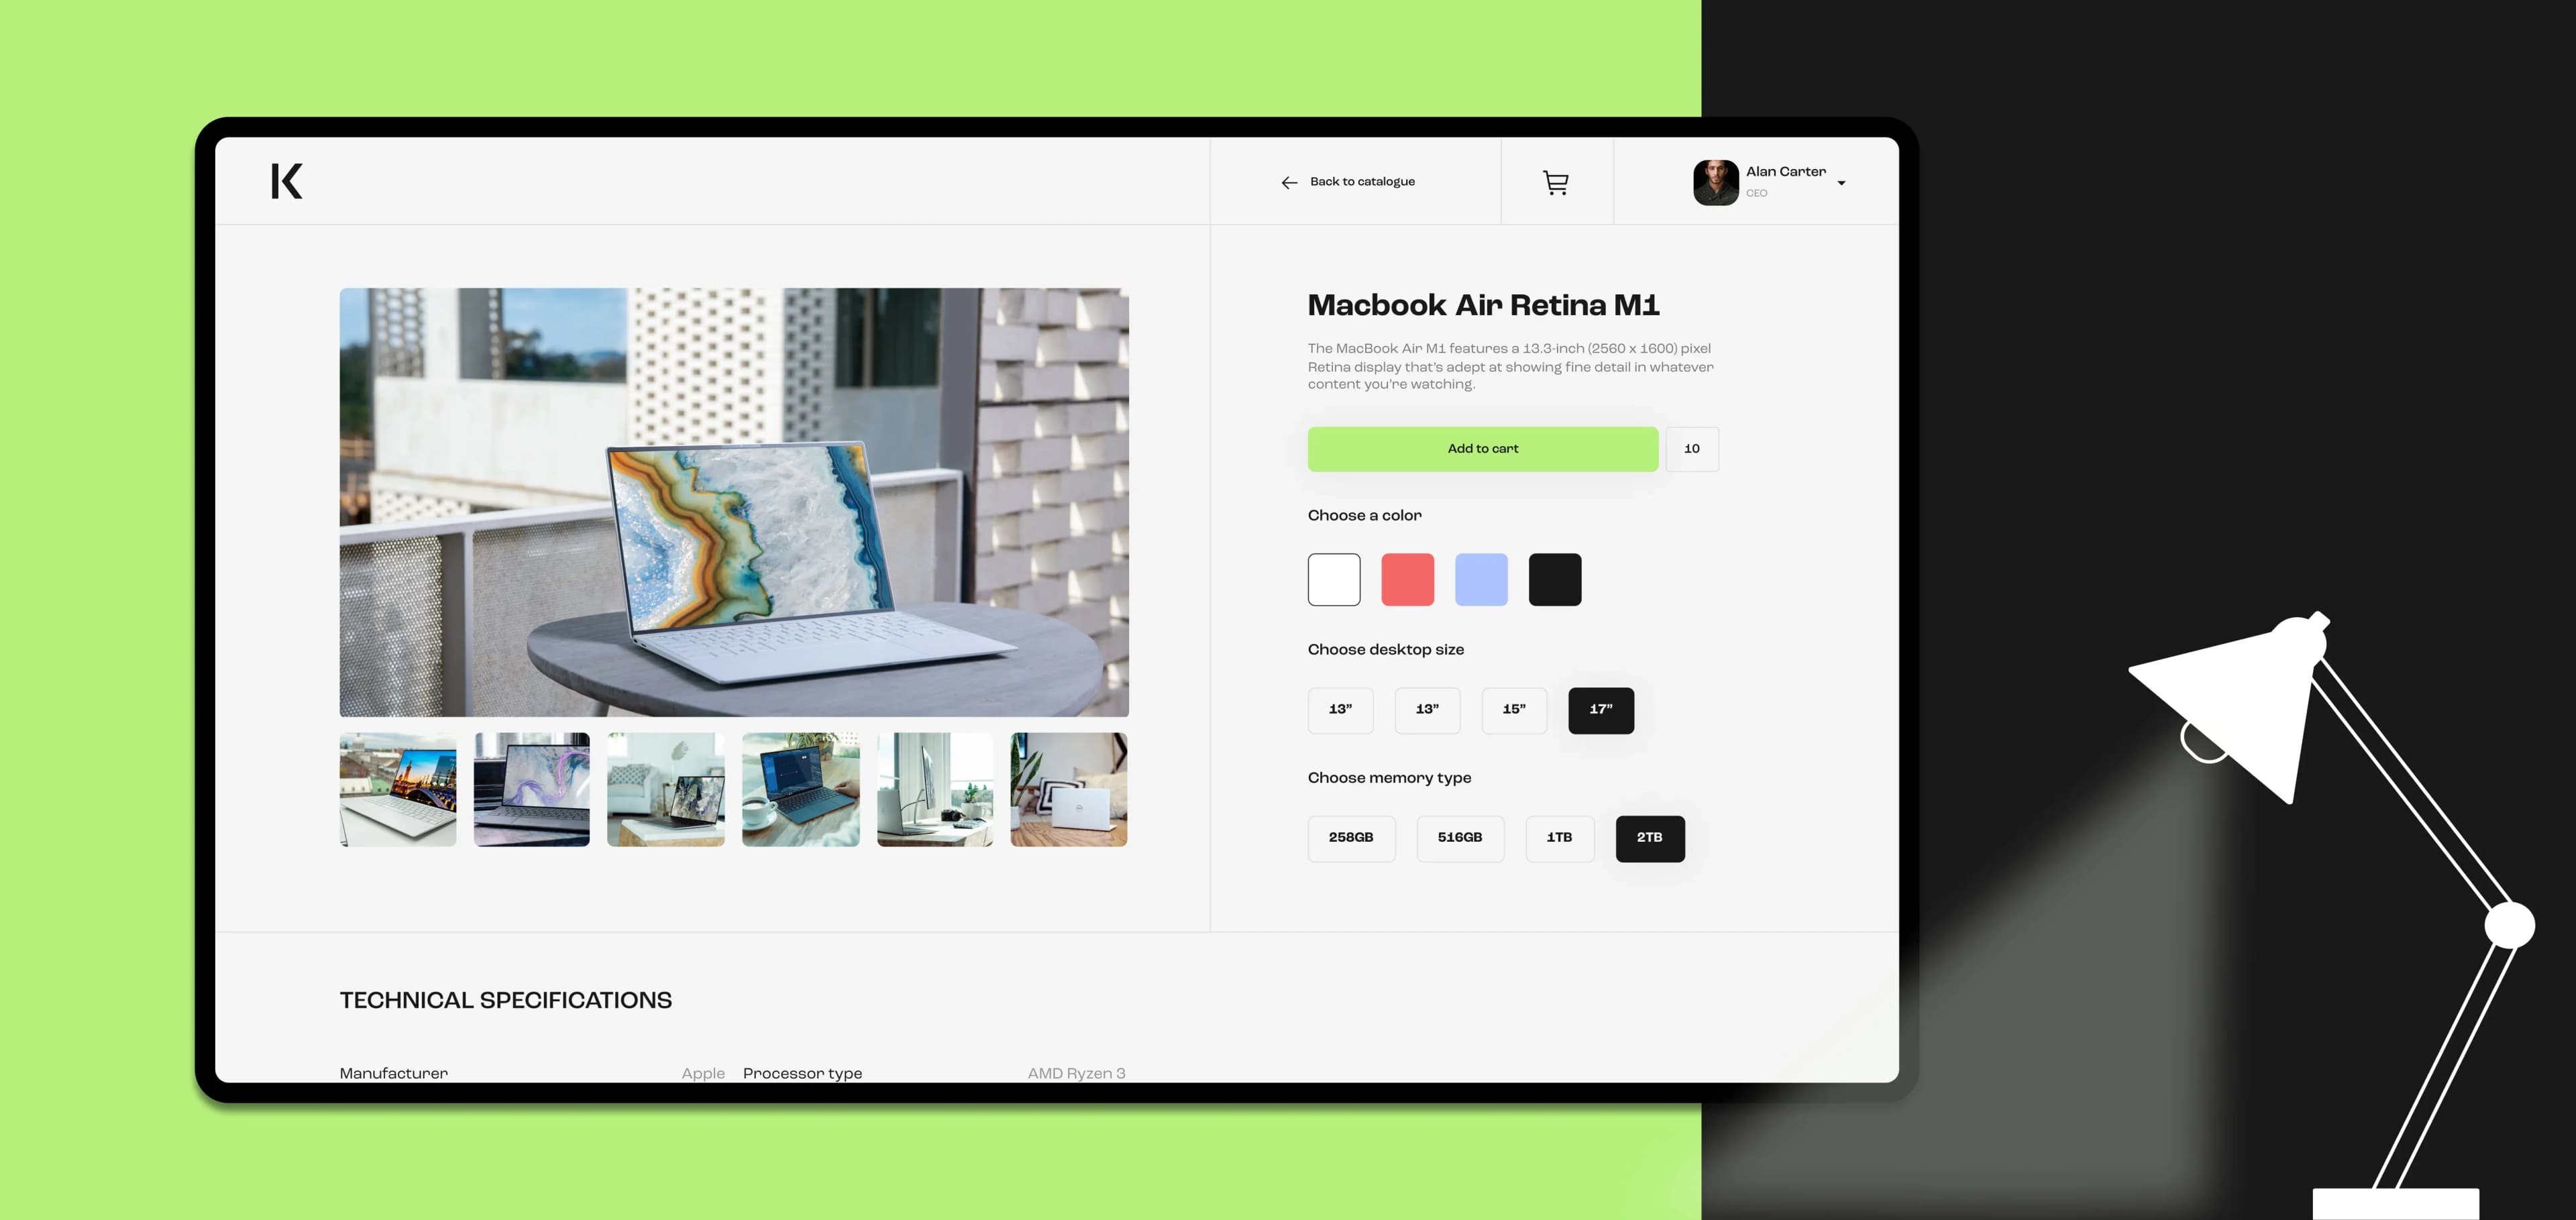View thumbnail of closed white laptop on bed
Viewport: 2576px width, 1220px height.
[x=1069, y=789]
